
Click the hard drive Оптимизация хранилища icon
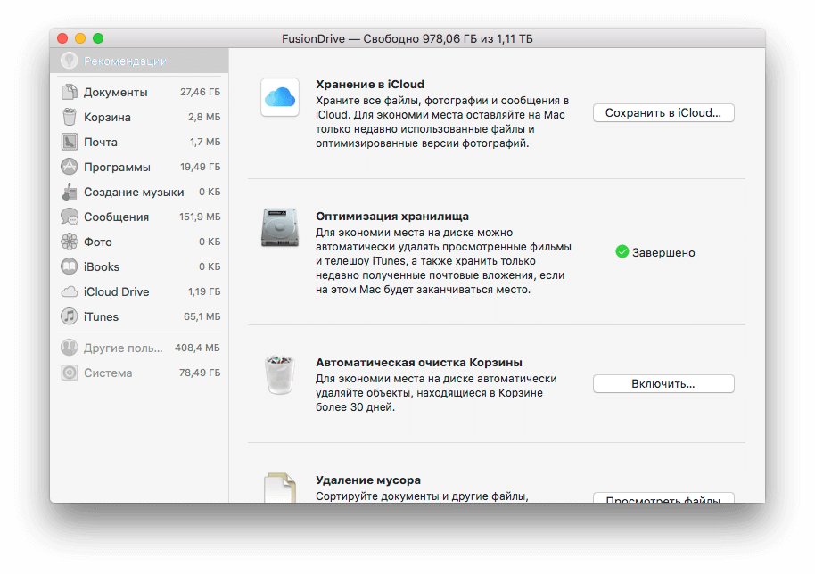279,228
